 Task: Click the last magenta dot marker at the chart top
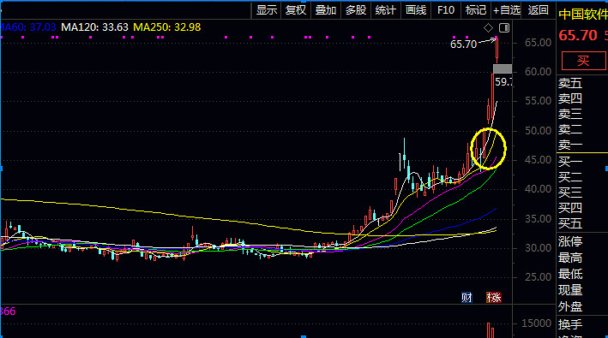click(x=497, y=37)
